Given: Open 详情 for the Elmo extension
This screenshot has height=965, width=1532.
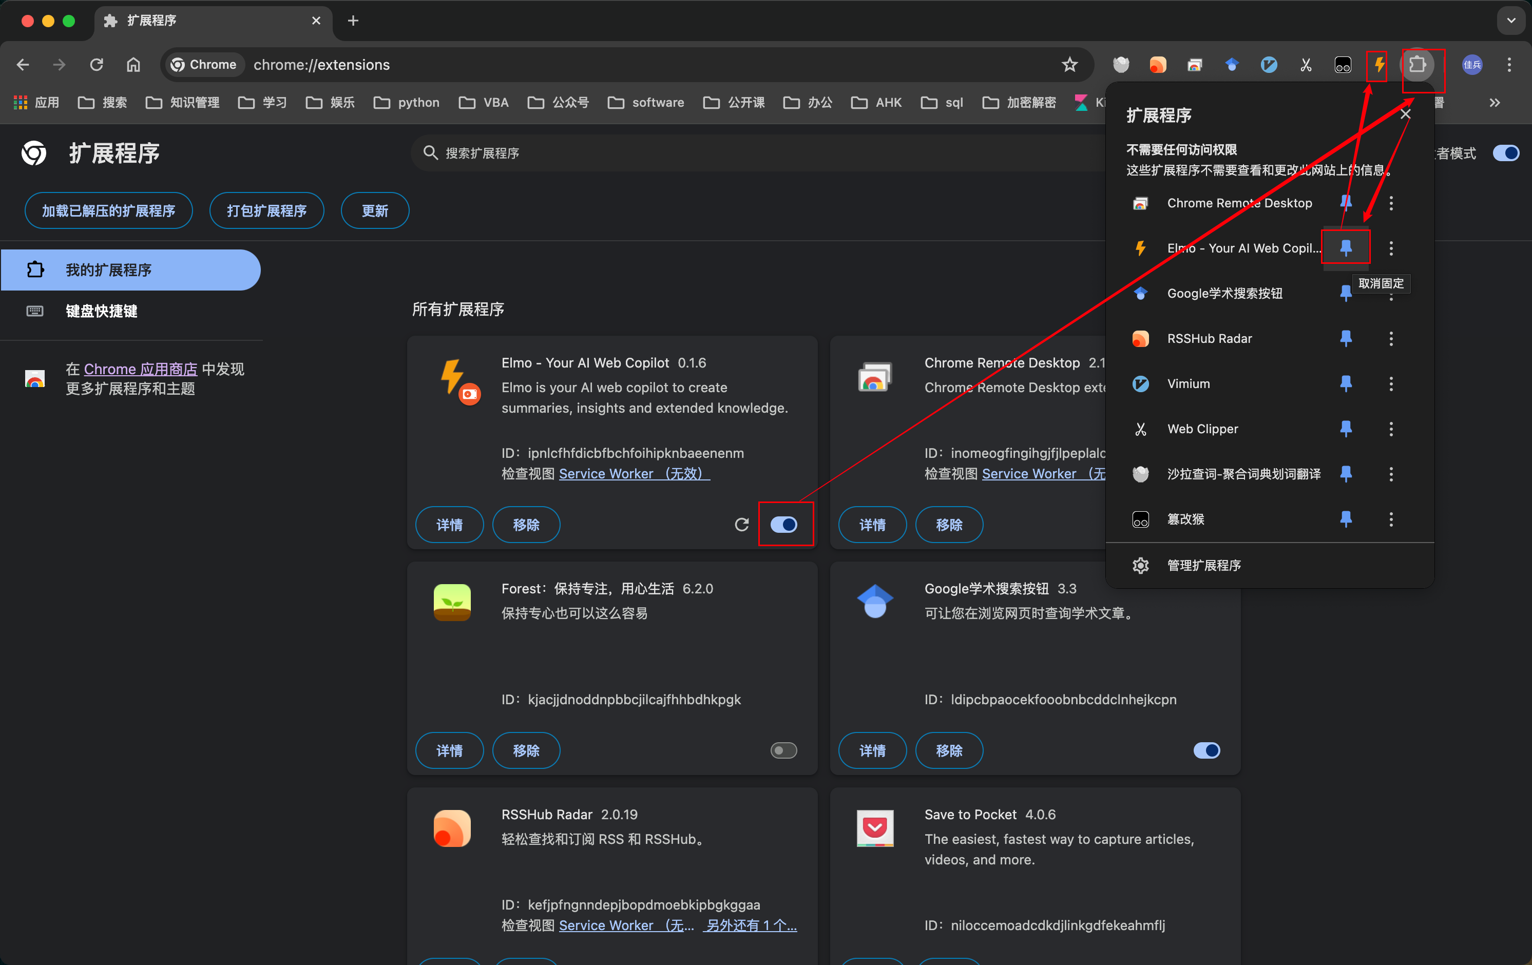Looking at the screenshot, I should [449, 524].
